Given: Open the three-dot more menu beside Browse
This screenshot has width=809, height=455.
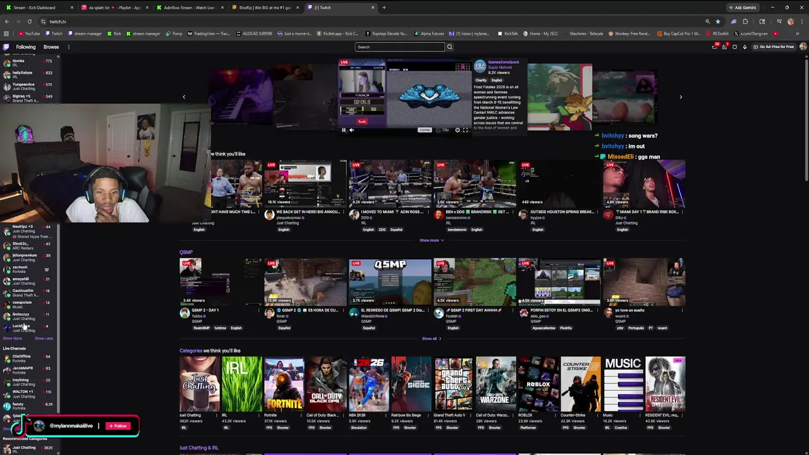Looking at the screenshot, I should point(69,47).
